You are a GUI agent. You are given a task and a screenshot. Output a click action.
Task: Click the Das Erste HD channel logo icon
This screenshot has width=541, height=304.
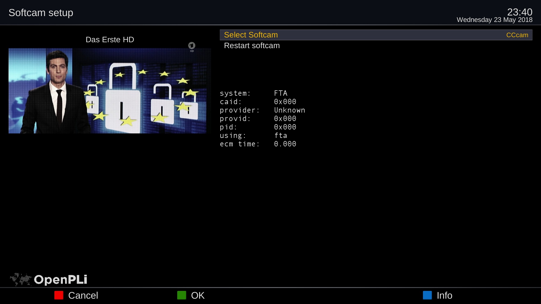click(192, 47)
